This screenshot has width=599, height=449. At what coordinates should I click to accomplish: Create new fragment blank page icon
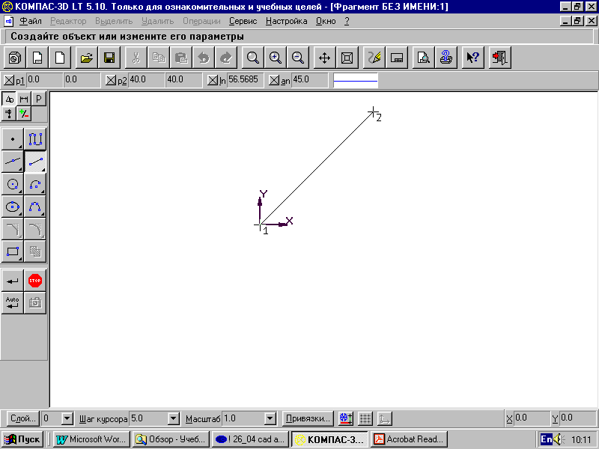pyautogui.click(x=60, y=58)
